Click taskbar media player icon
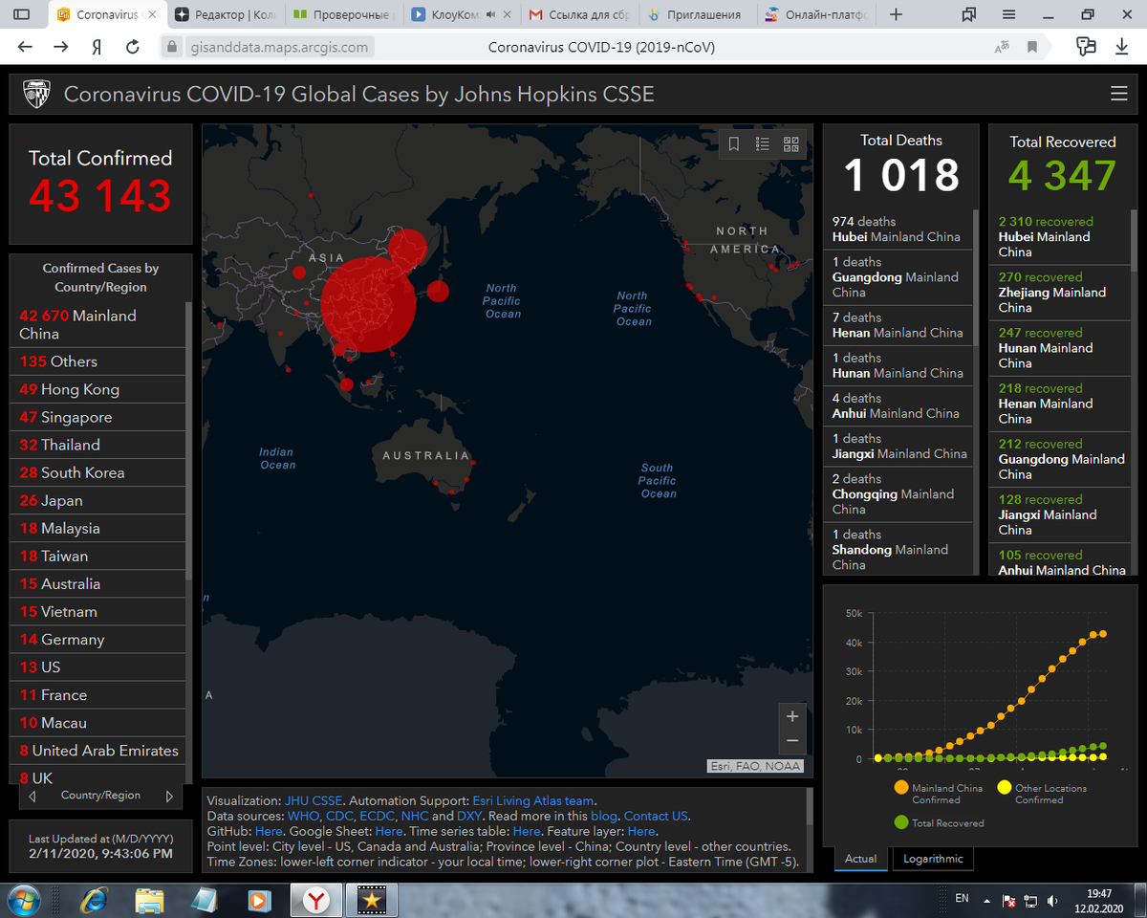1147x918 pixels. click(259, 900)
